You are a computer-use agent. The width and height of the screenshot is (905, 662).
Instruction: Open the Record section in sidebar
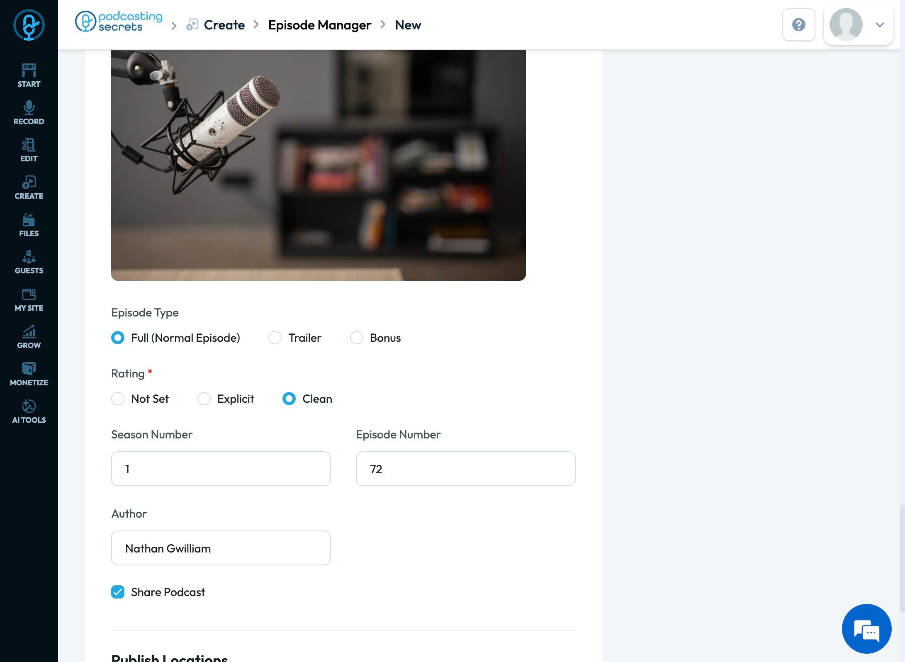(29, 112)
